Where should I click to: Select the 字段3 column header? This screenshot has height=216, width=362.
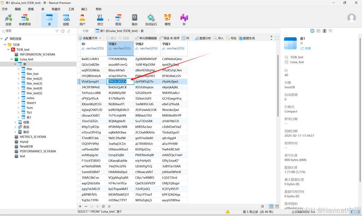pos(174,49)
